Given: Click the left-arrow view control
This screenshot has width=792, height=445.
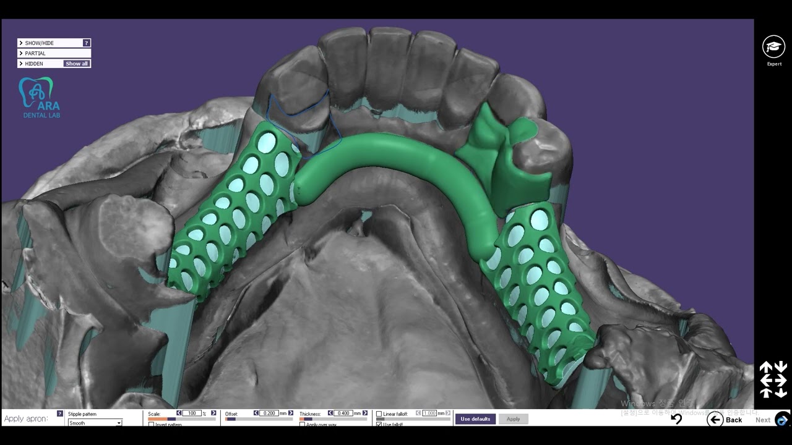Looking at the screenshot, I should click(x=766, y=380).
